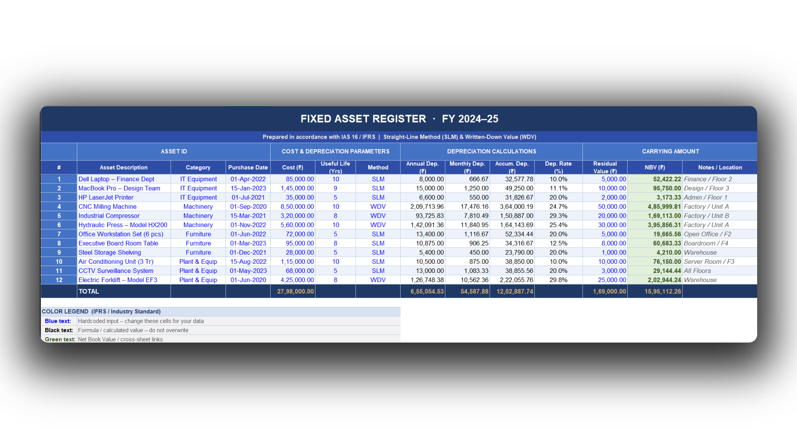
Task: Select the 'Annual Dep. (₹)' header
Action: pyautogui.click(x=423, y=168)
